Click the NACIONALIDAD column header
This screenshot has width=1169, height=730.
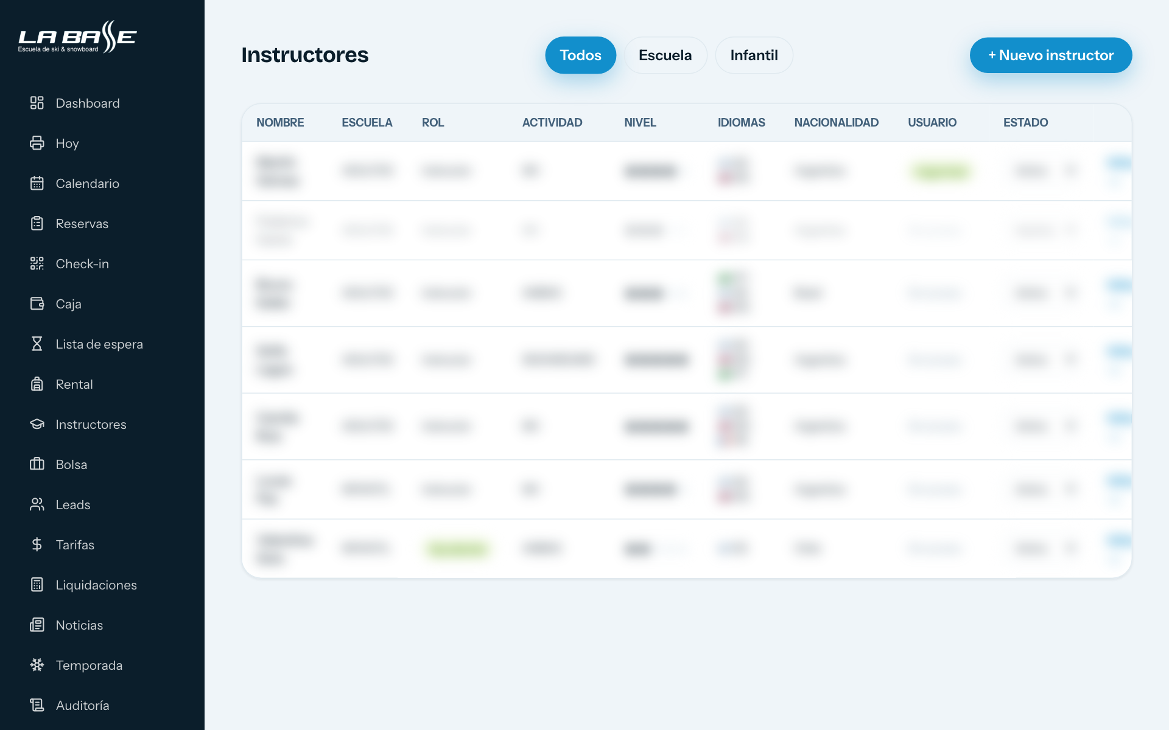(837, 123)
